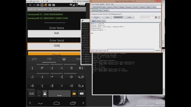Toggle the Intercept is on button
The height and width of the screenshot is (107, 191).
[x=118, y=17]
